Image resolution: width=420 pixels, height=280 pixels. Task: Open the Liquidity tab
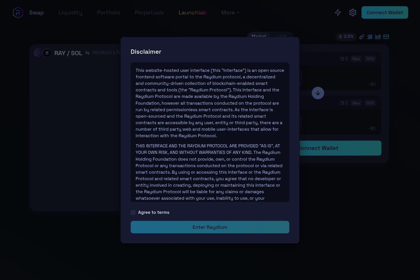point(70,12)
